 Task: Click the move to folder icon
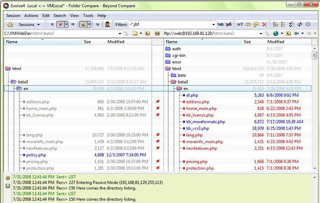pyautogui.click(x=256, y=25)
